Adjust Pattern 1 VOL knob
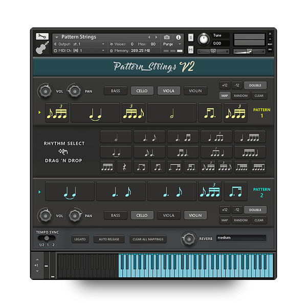This screenshot has width=307, height=307. [x=45, y=91]
